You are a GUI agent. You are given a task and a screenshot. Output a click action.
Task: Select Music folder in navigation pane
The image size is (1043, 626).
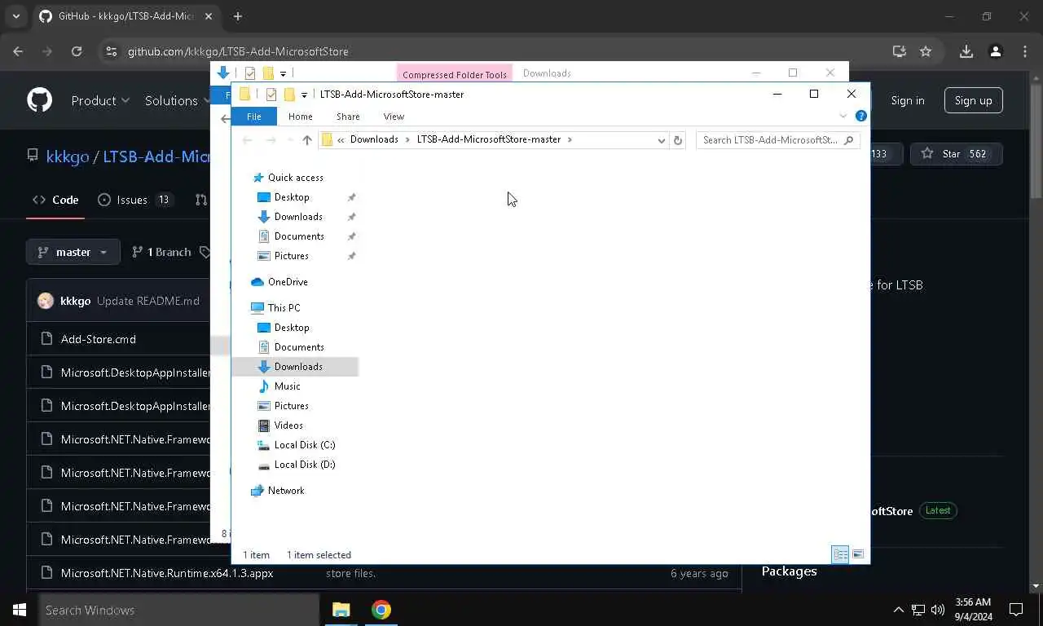tap(287, 386)
